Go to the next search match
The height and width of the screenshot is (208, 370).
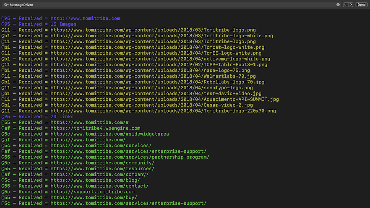[x=351, y=5]
